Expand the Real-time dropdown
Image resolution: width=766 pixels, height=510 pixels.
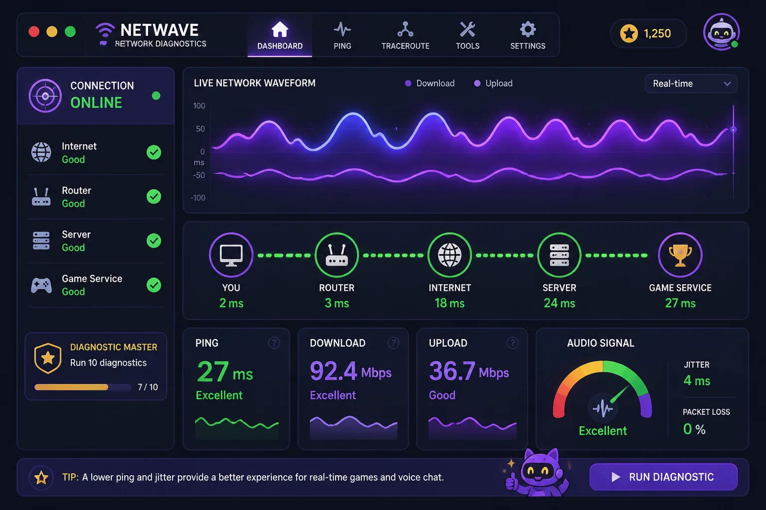coord(691,84)
